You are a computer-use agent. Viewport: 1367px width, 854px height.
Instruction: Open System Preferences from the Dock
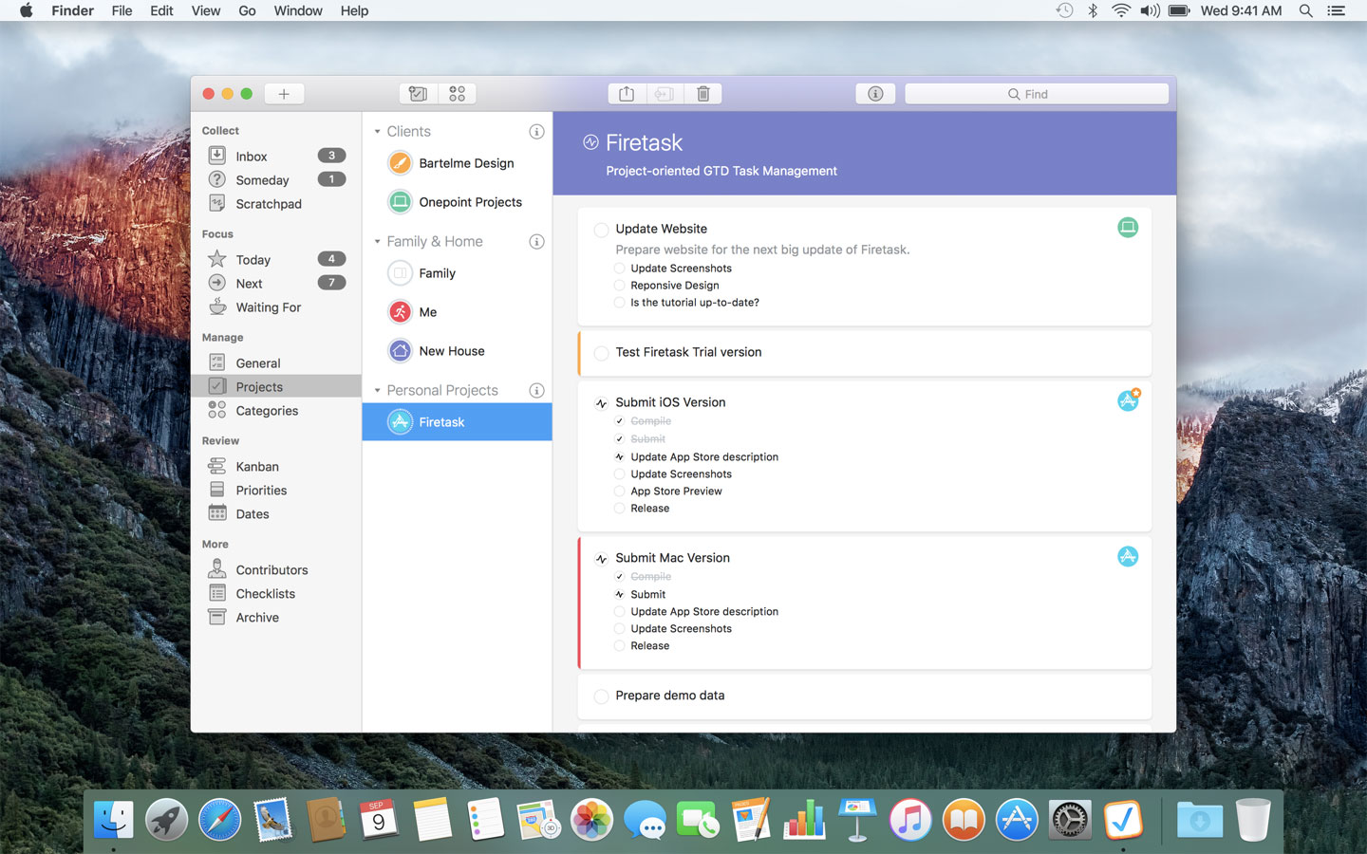[x=1070, y=820]
